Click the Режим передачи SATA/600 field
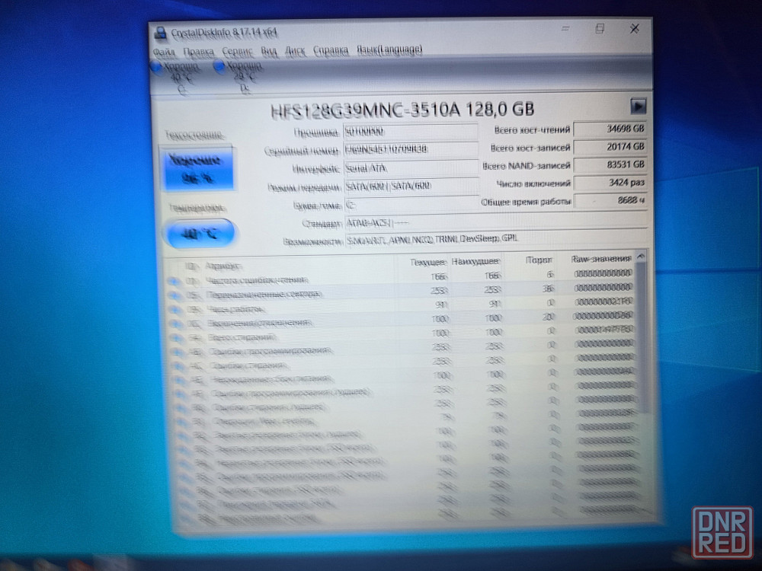Screen dimensions: 762x571 [x=411, y=186]
